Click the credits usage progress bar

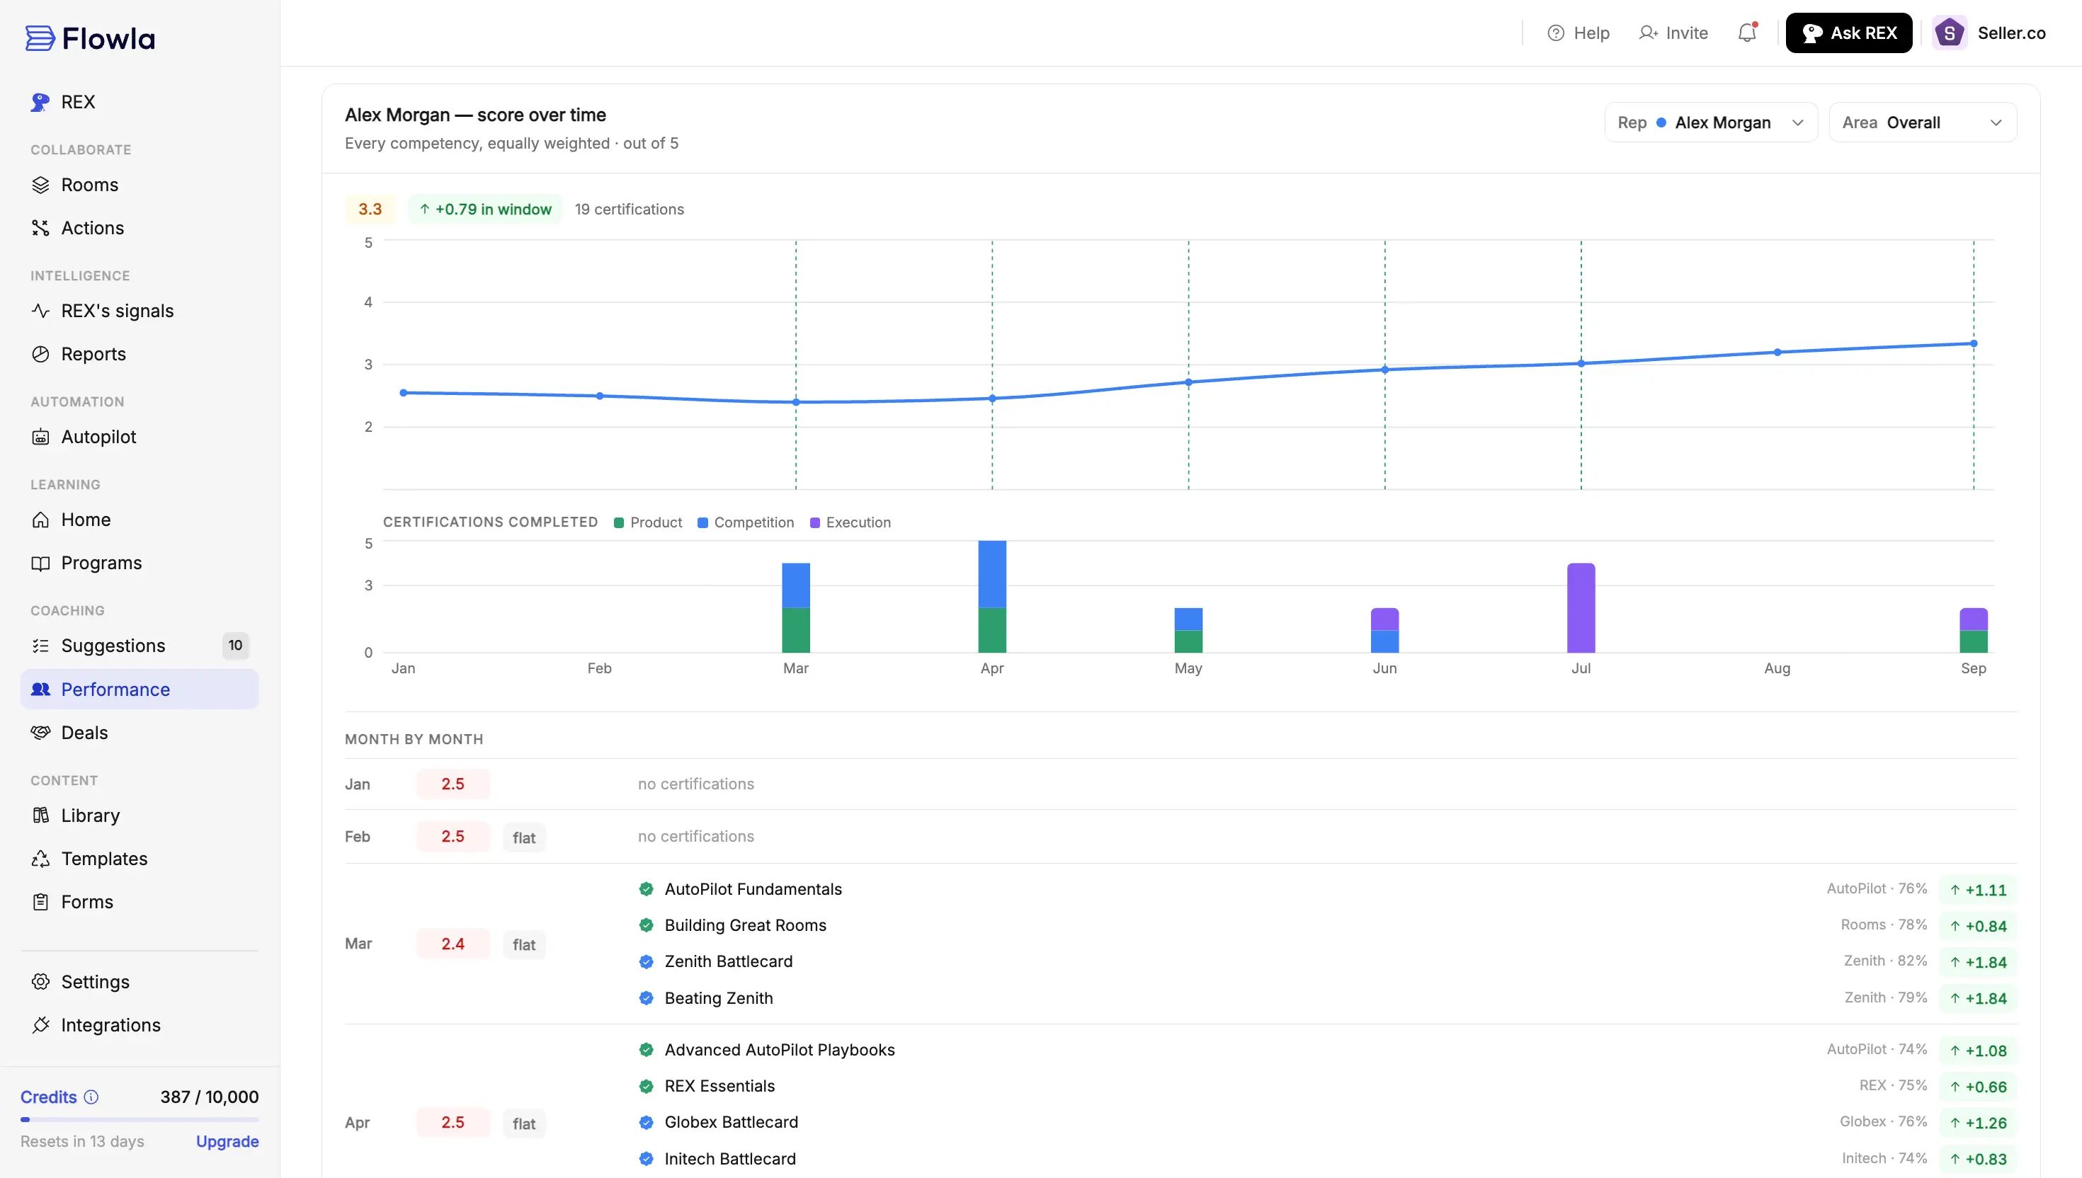140,1120
